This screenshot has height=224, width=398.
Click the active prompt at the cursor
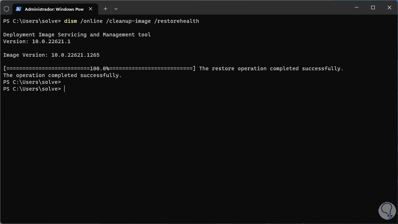(64, 89)
